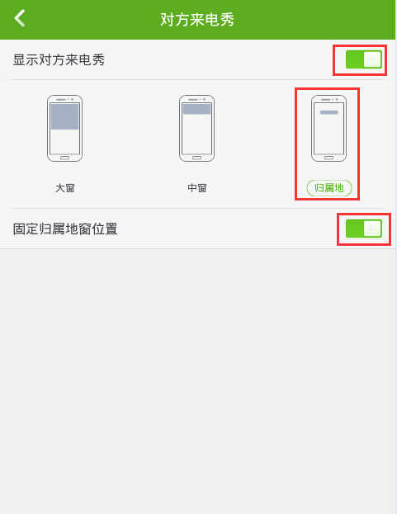This screenshot has width=397, height=514.
Task: Select the 中窗 phone preview icon
Action: 196,129
